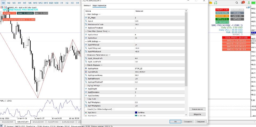Open the yellow folder icon in toolbar
Image resolution: width=256 pixels, height=127 pixels.
click(210, 3)
